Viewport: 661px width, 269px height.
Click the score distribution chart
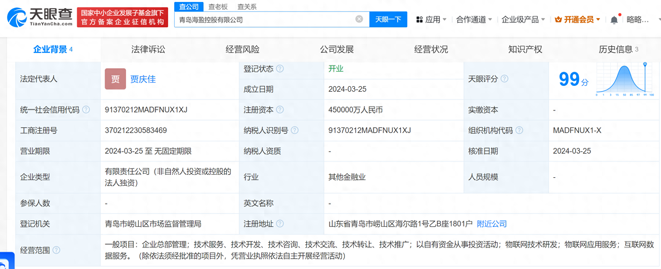(x=624, y=80)
